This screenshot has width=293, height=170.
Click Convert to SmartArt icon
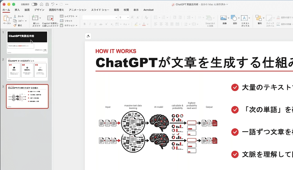pyautogui.click(x=209, y=18)
